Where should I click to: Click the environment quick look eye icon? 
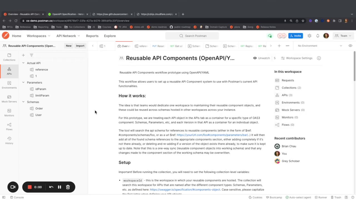point(350,46)
